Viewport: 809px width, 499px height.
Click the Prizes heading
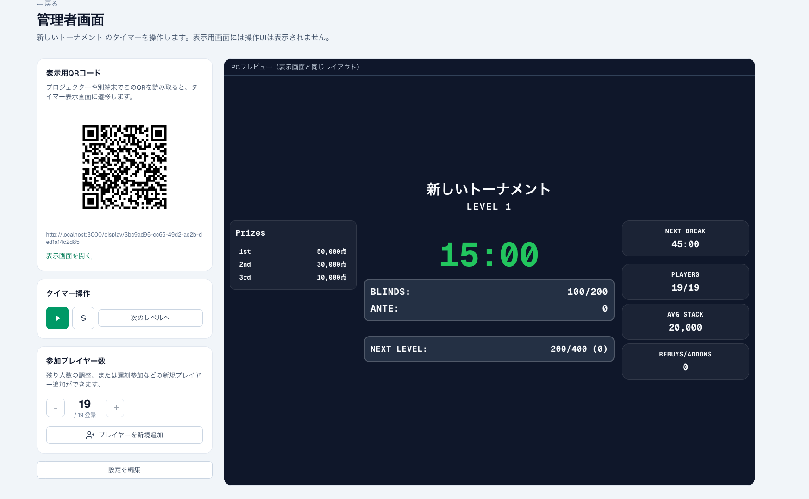(x=251, y=233)
